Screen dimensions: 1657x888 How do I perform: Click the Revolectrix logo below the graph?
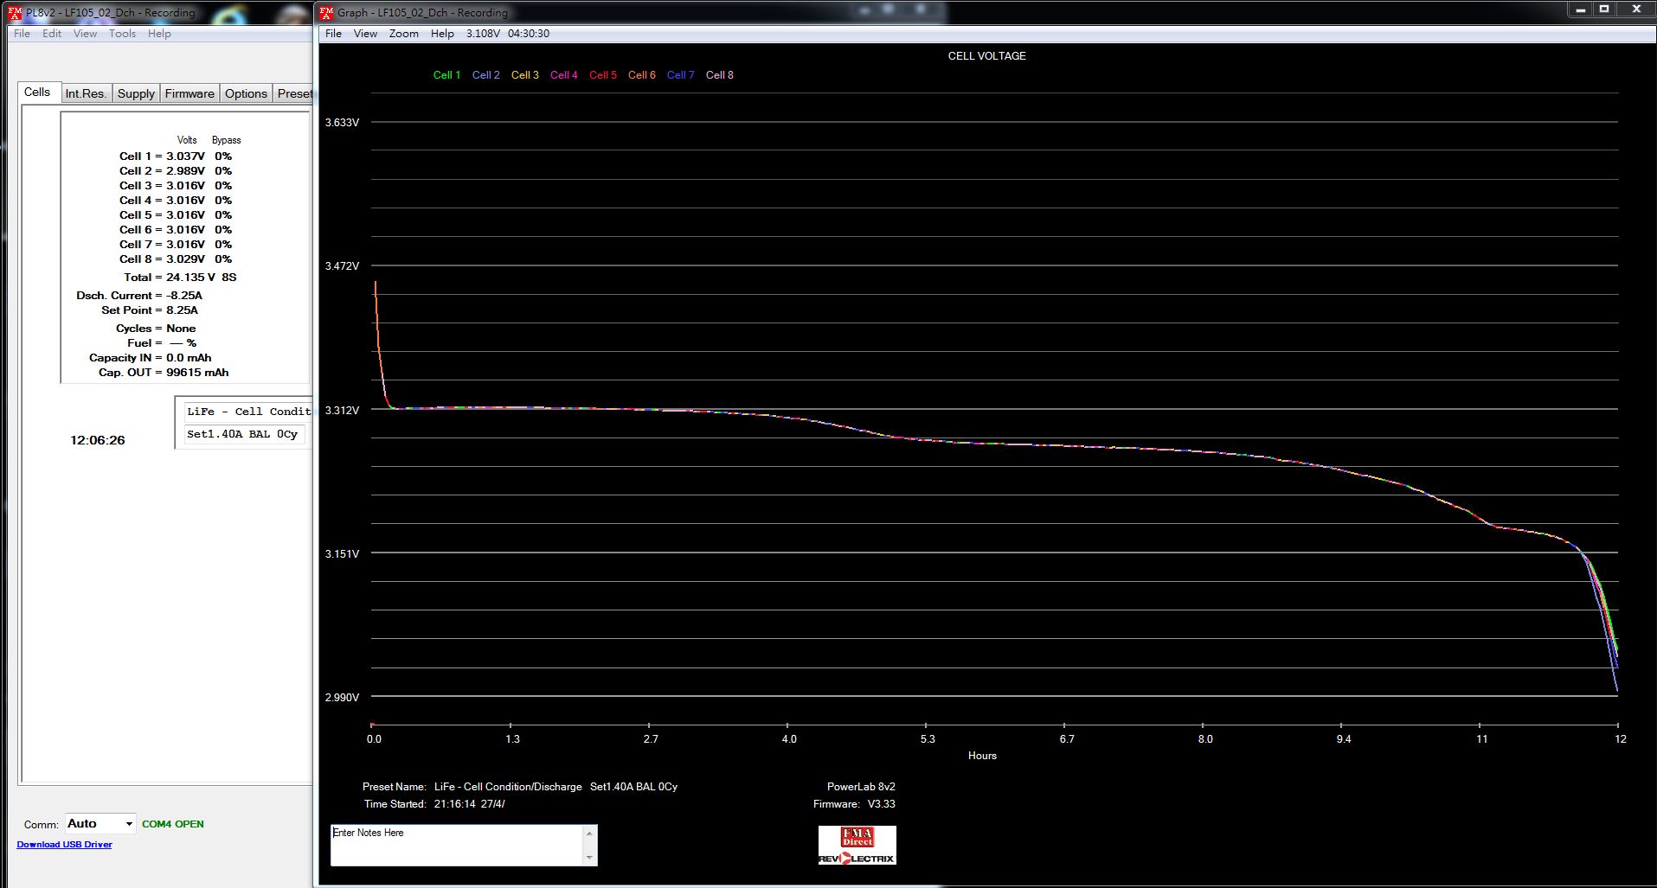tap(857, 858)
